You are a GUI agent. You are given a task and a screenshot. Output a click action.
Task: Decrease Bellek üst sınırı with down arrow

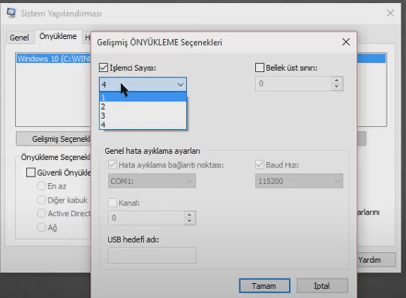pos(337,87)
